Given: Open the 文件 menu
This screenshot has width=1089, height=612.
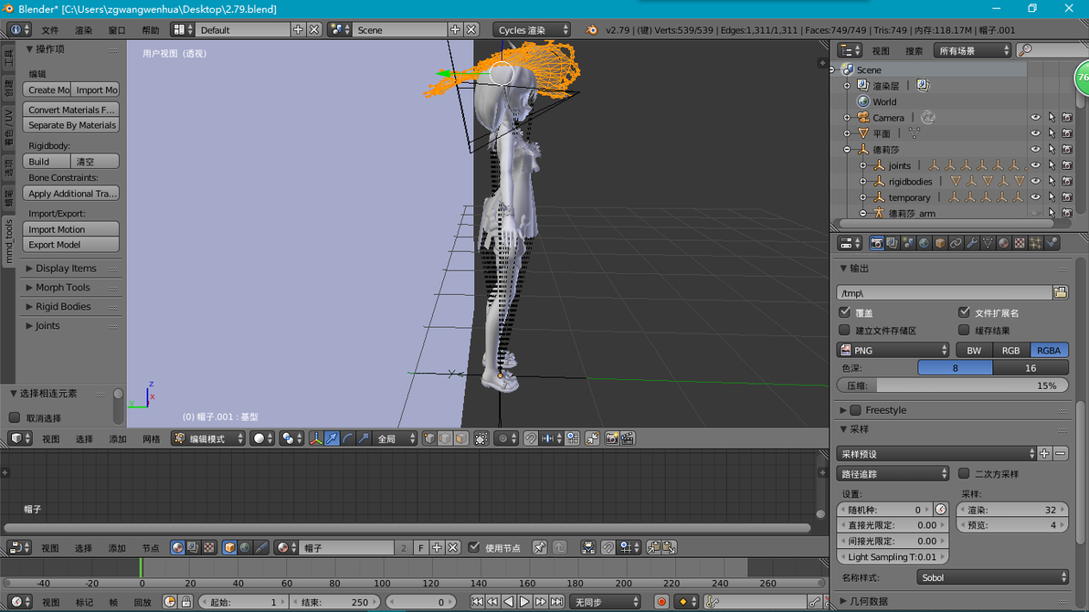Looking at the screenshot, I should [x=50, y=30].
